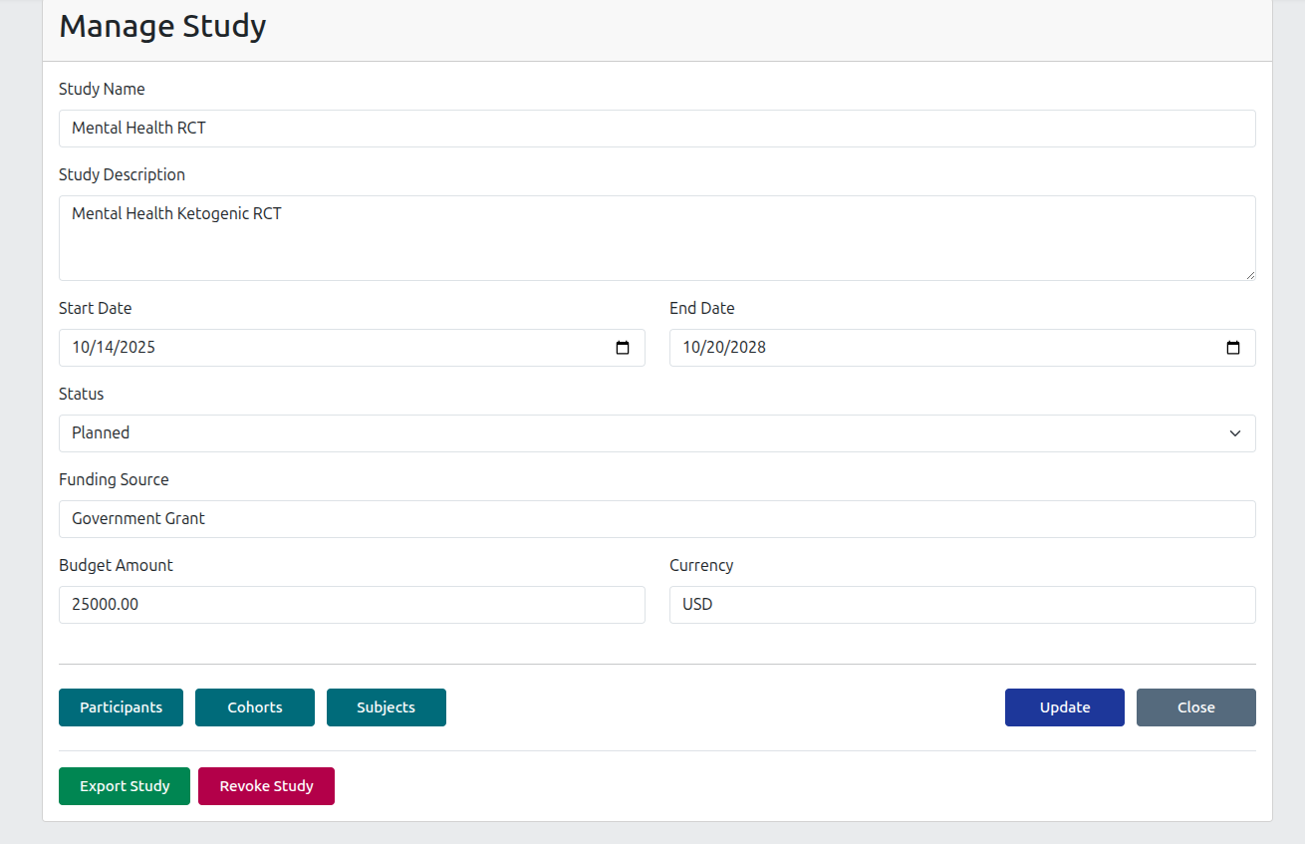The image size is (1305, 844).
Task: Expand the Status dropdown showing Planned
Action: coord(656,433)
